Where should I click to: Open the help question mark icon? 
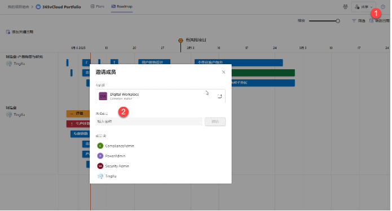tap(384, 7)
